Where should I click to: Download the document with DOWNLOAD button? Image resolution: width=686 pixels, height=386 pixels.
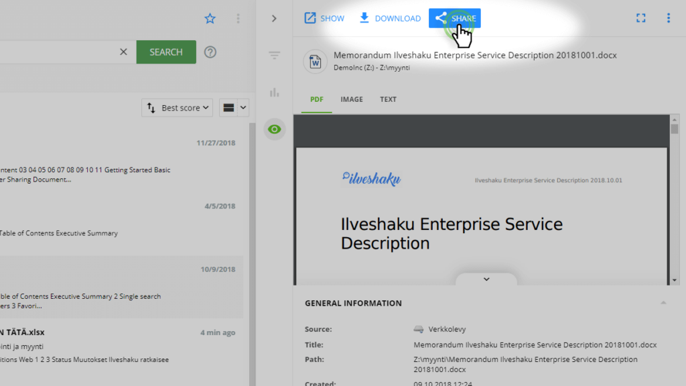pos(390,18)
